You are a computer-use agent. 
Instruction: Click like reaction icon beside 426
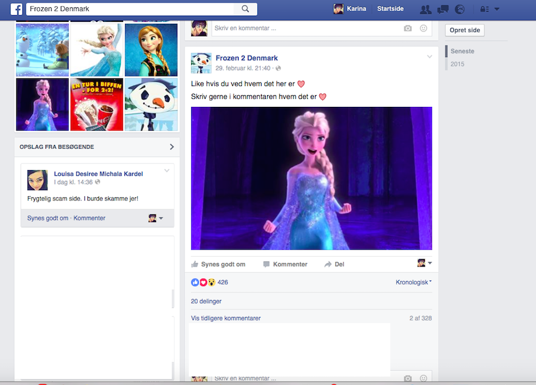pos(195,282)
